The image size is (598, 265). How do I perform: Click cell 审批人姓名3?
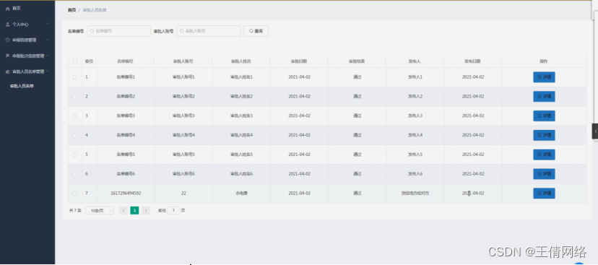click(x=241, y=116)
